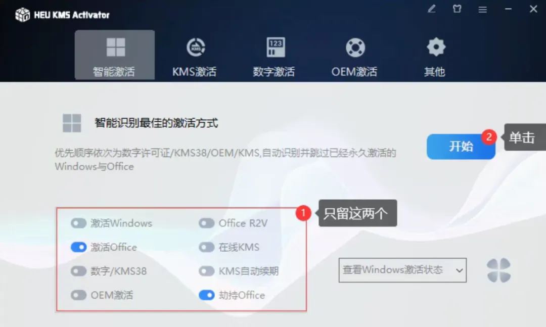Viewport: 546px width, 327px height.
Task: Click the HEU KMS Activator cube logo
Action: (23, 15)
